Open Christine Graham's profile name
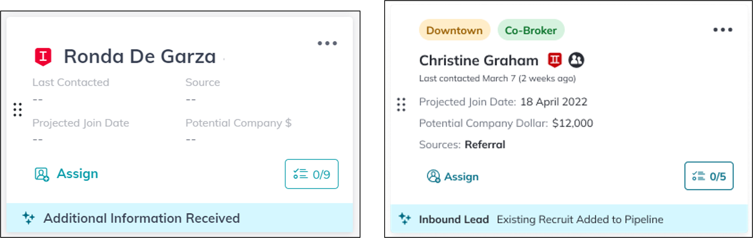The width and height of the screenshot is (753, 238). pos(479,60)
